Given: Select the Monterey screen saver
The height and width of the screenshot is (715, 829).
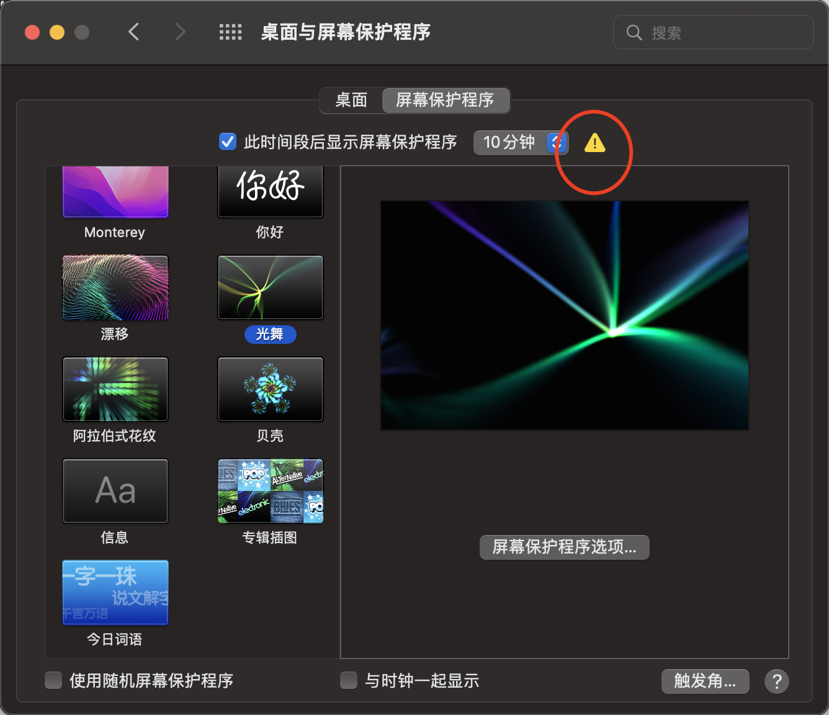Looking at the screenshot, I should (115, 193).
